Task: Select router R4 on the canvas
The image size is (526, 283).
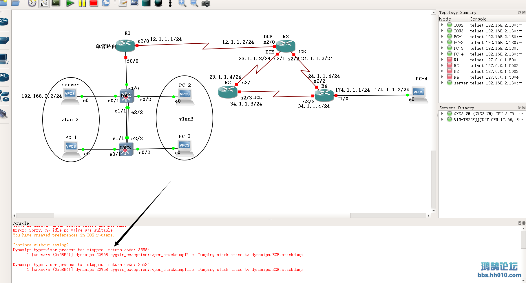Action: pos(324,95)
